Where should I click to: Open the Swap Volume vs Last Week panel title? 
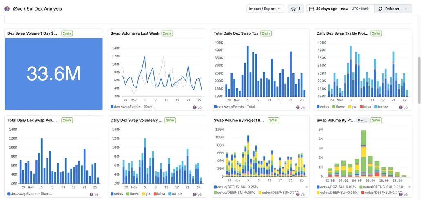tap(135, 33)
